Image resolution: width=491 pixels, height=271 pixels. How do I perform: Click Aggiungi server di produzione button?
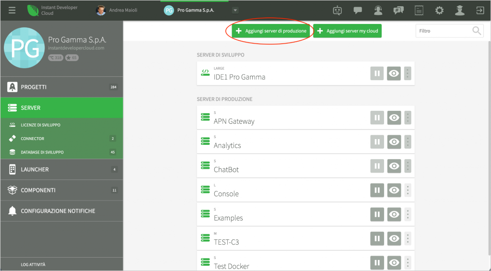click(271, 31)
